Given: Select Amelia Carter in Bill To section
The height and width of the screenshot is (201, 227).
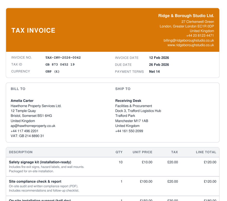Looking at the screenshot, I should pyautogui.click(x=22, y=101).
